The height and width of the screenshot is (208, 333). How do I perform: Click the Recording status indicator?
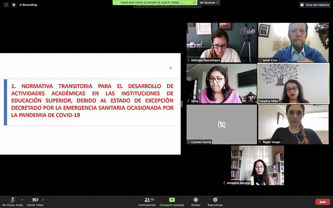tap(28, 5)
